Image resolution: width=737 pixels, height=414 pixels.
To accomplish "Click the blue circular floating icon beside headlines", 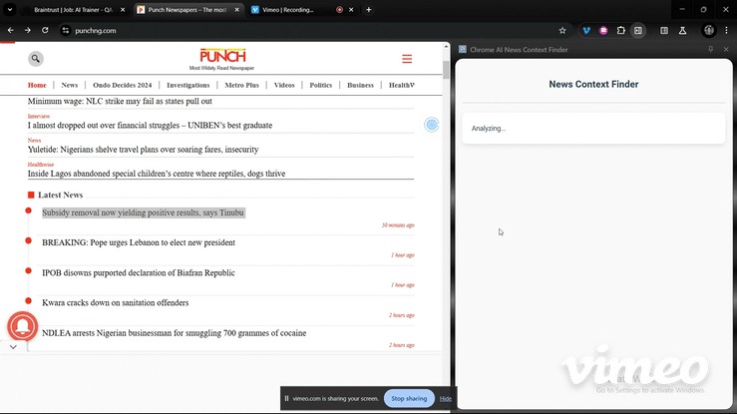I will pyautogui.click(x=431, y=125).
